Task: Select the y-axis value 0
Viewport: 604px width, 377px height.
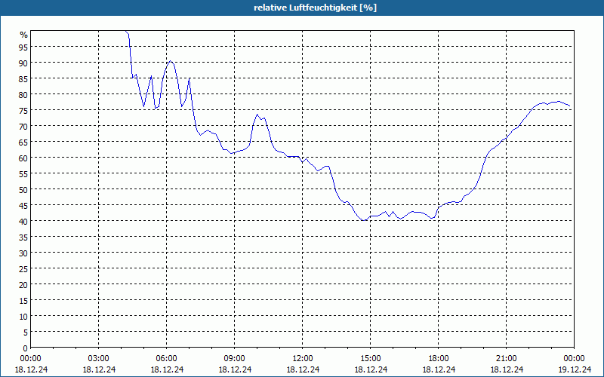Action: [x=26, y=348]
